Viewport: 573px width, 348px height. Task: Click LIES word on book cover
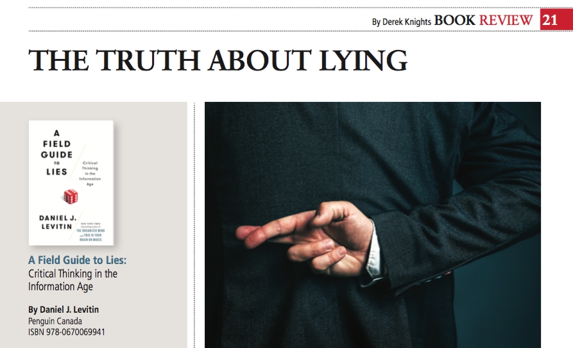[56, 172]
